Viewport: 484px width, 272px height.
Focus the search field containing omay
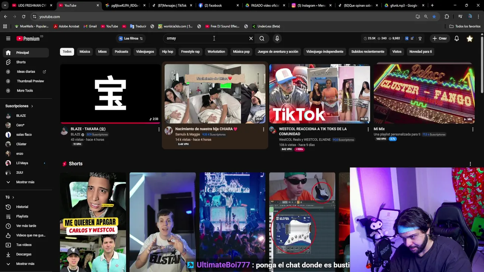pyautogui.click(x=206, y=38)
